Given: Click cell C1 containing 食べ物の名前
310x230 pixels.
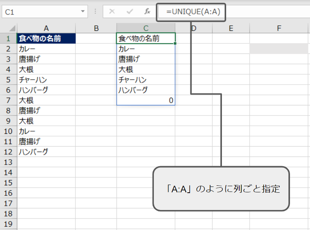Looking at the screenshot, I should 146,38.
